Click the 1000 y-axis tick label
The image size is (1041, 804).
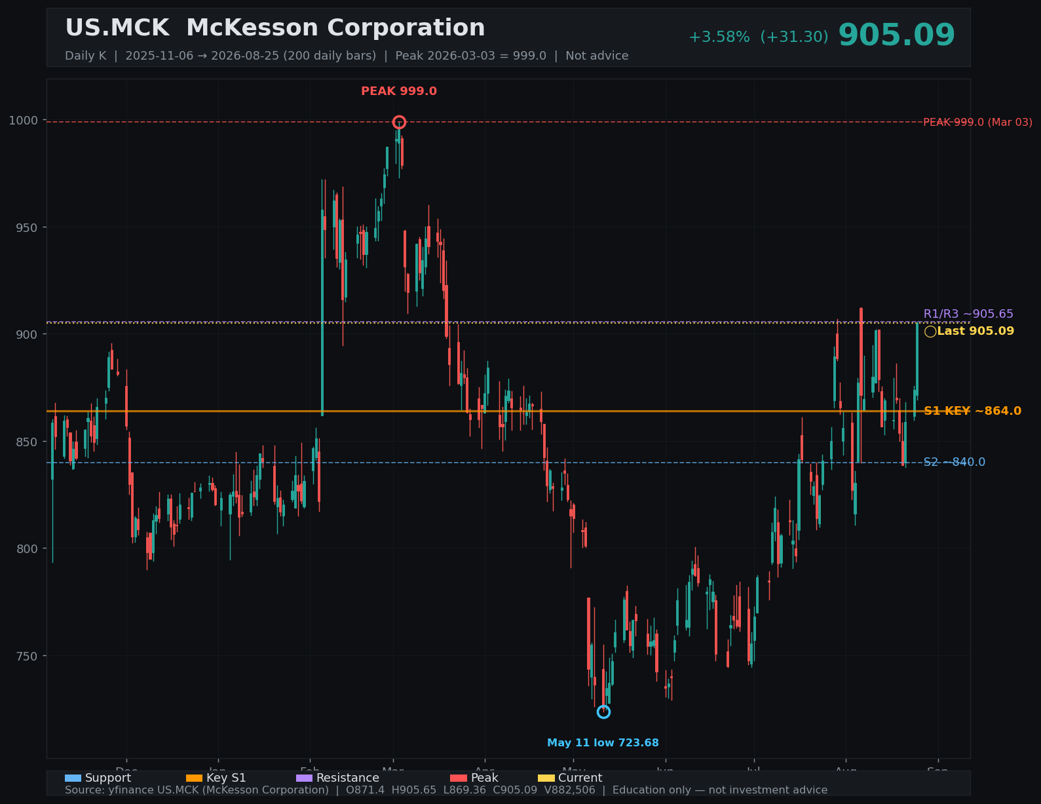coord(24,121)
